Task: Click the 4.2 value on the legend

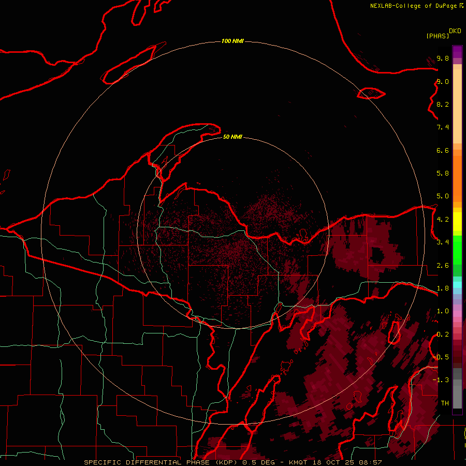Action: [443, 220]
